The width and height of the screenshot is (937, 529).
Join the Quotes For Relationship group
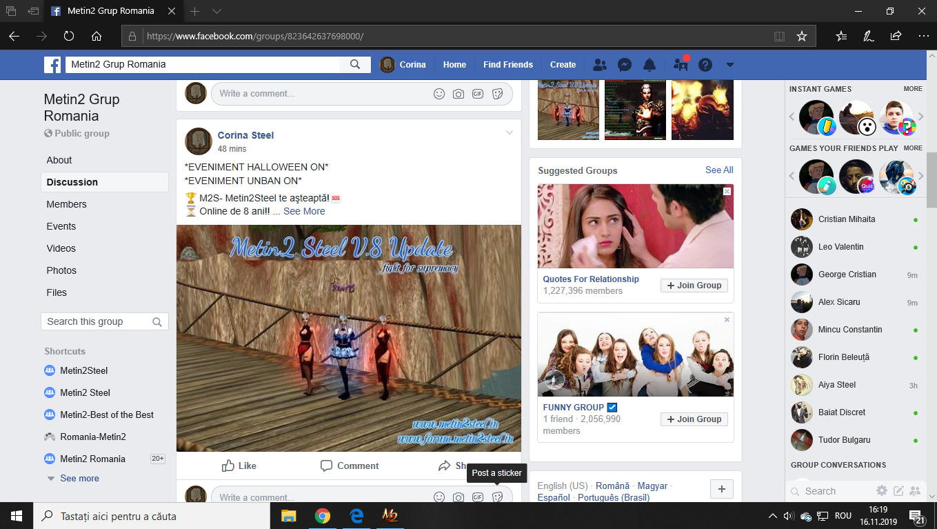point(694,285)
